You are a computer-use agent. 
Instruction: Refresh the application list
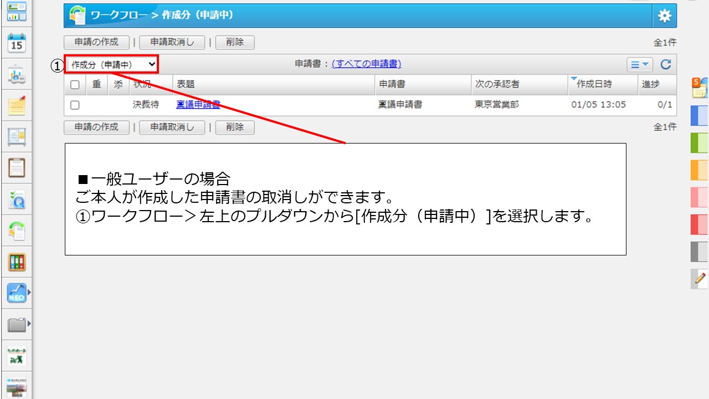tap(666, 65)
